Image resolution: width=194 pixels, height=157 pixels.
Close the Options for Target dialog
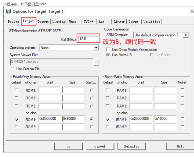192,11
